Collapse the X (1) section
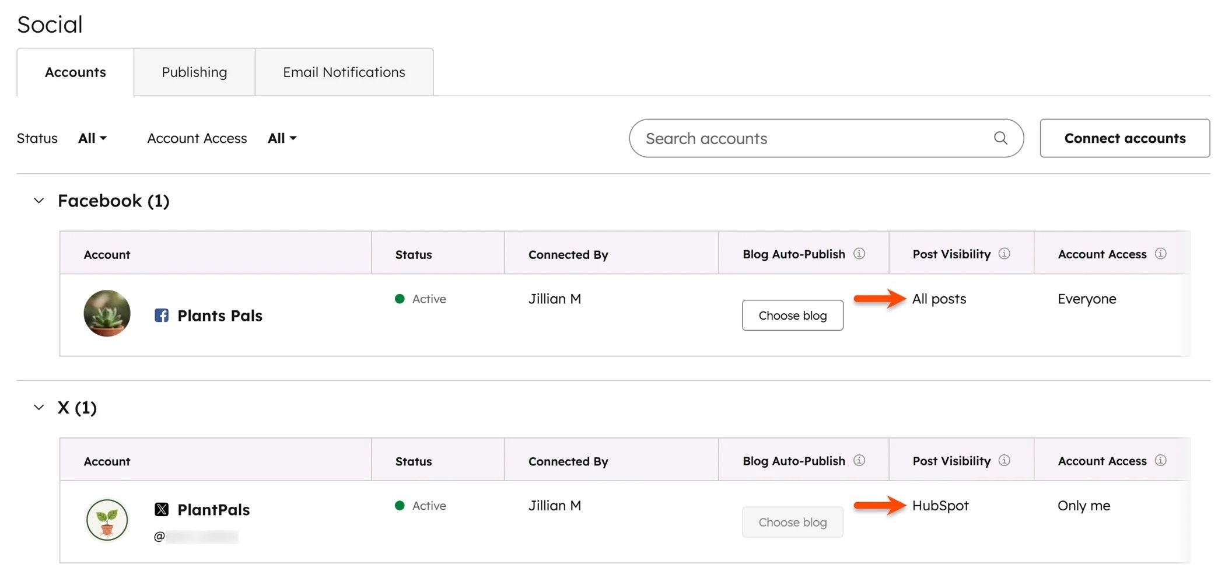The width and height of the screenshot is (1225, 578). pyautogui.click(x=38, y=407)
